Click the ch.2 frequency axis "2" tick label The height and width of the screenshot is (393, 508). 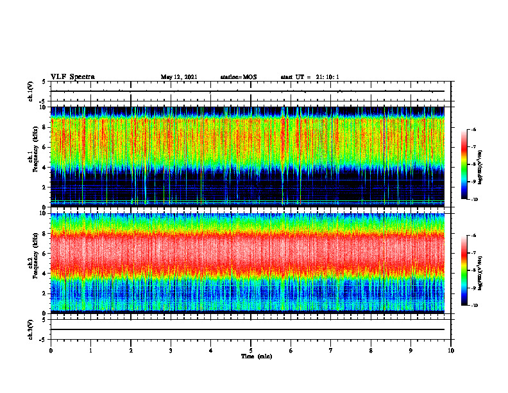click(x=45, y=293)
